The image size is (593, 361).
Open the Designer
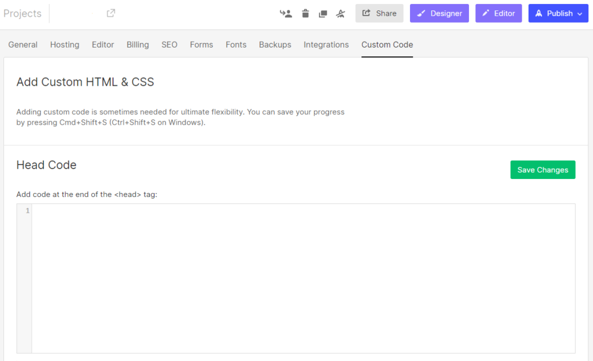tap(440, 13)
